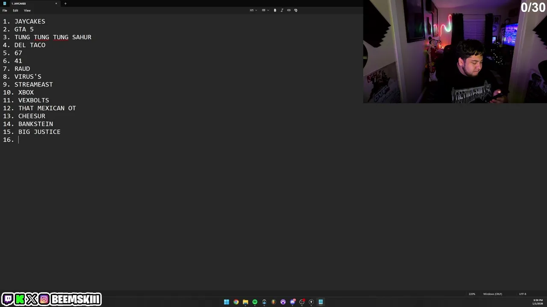Open the Windows Start menu
The width and height of the screenshot is (547, 307).
[x=226, y=302]
